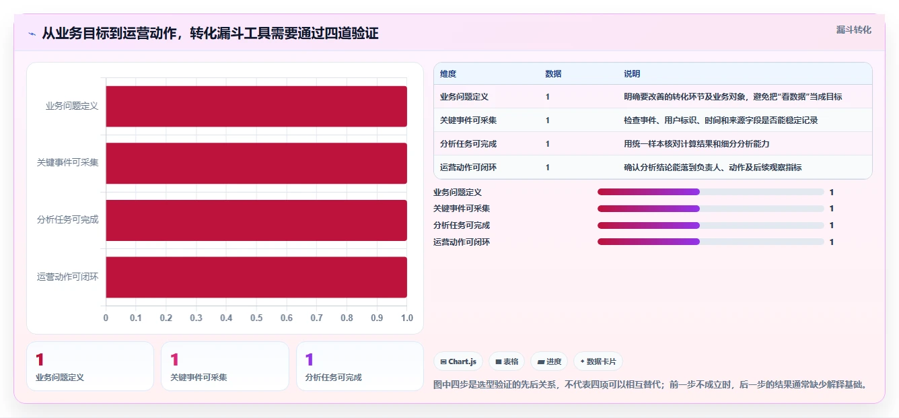The height and width of the screenshot is (418, 899).
Task: Click the 运营动作可闭环 bar in the chart
Action: (256, 277)
